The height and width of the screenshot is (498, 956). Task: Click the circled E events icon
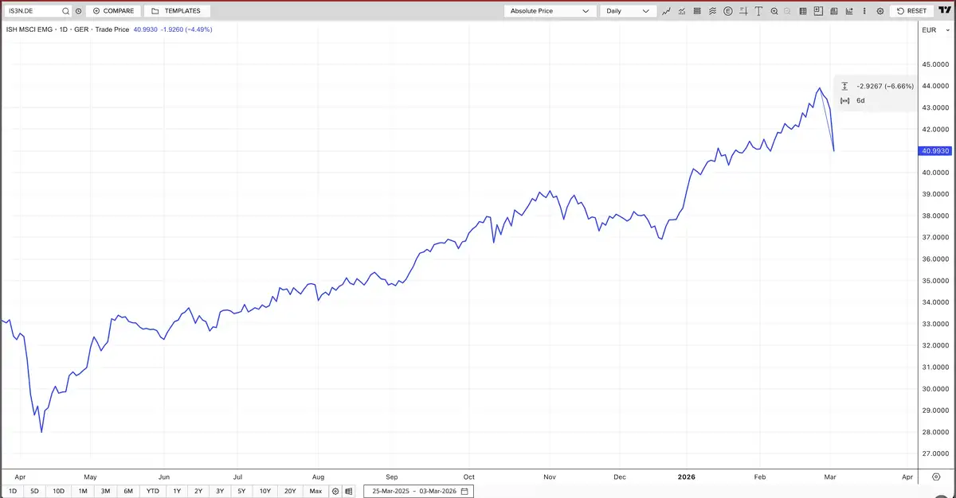[x=727, y=11]
